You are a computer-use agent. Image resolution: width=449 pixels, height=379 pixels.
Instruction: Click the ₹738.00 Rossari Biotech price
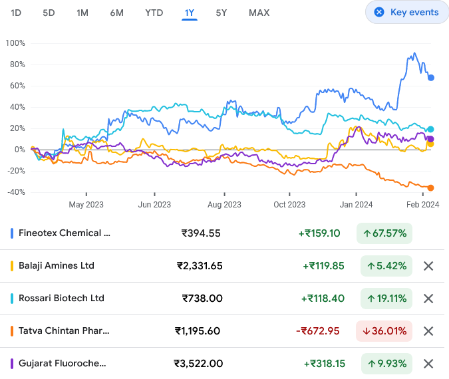click(x=202, y=299)
